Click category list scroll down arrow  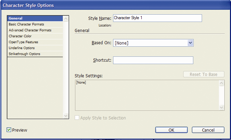coord(66,116)
